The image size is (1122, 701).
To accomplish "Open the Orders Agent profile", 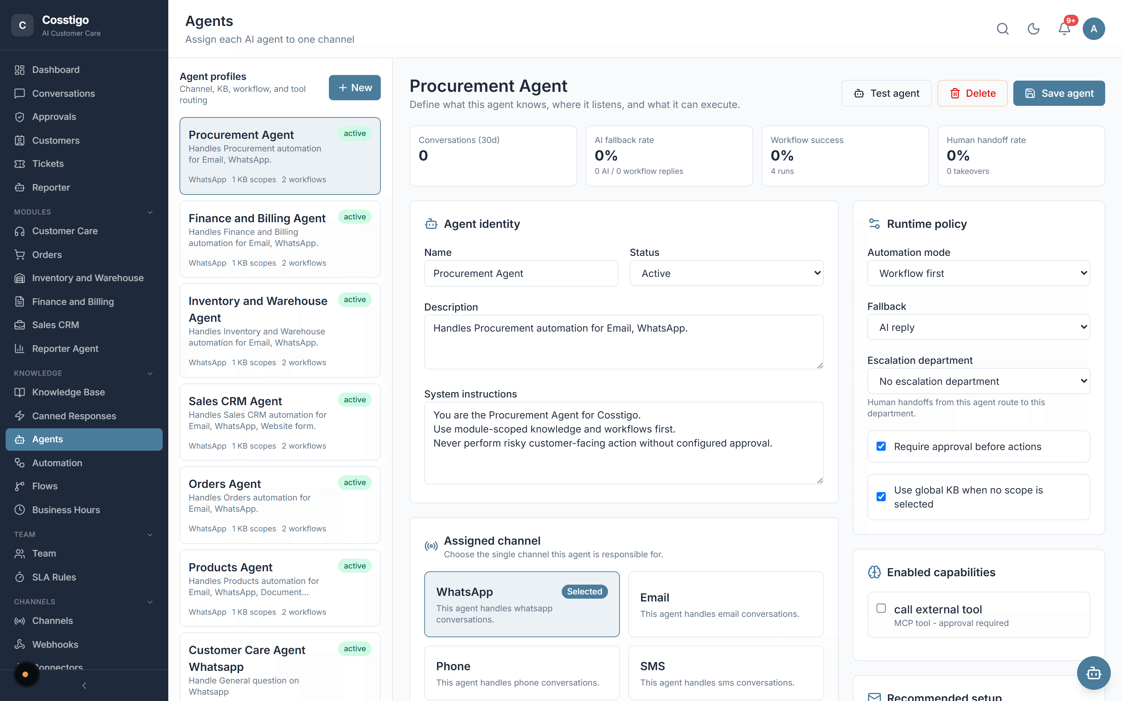I will tap(280, 505).
